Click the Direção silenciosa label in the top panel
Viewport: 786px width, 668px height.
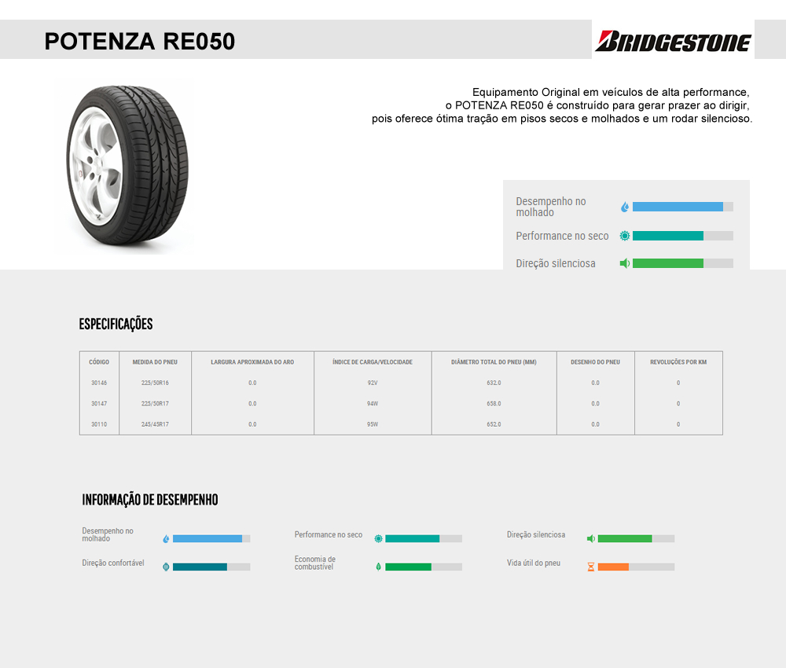[556, 263]
